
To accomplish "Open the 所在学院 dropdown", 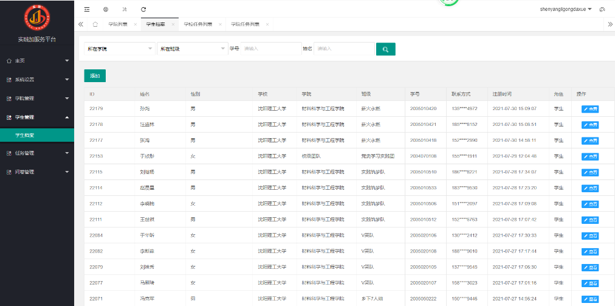I will point(120,49).
